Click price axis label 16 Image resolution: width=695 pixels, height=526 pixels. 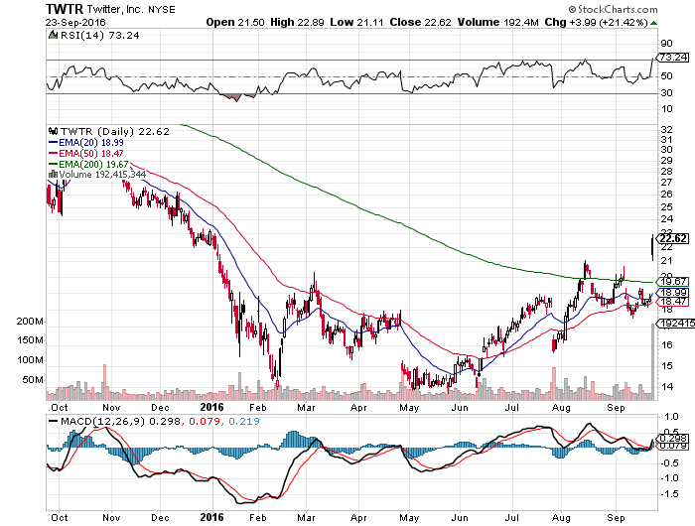[x=666, y=344]
